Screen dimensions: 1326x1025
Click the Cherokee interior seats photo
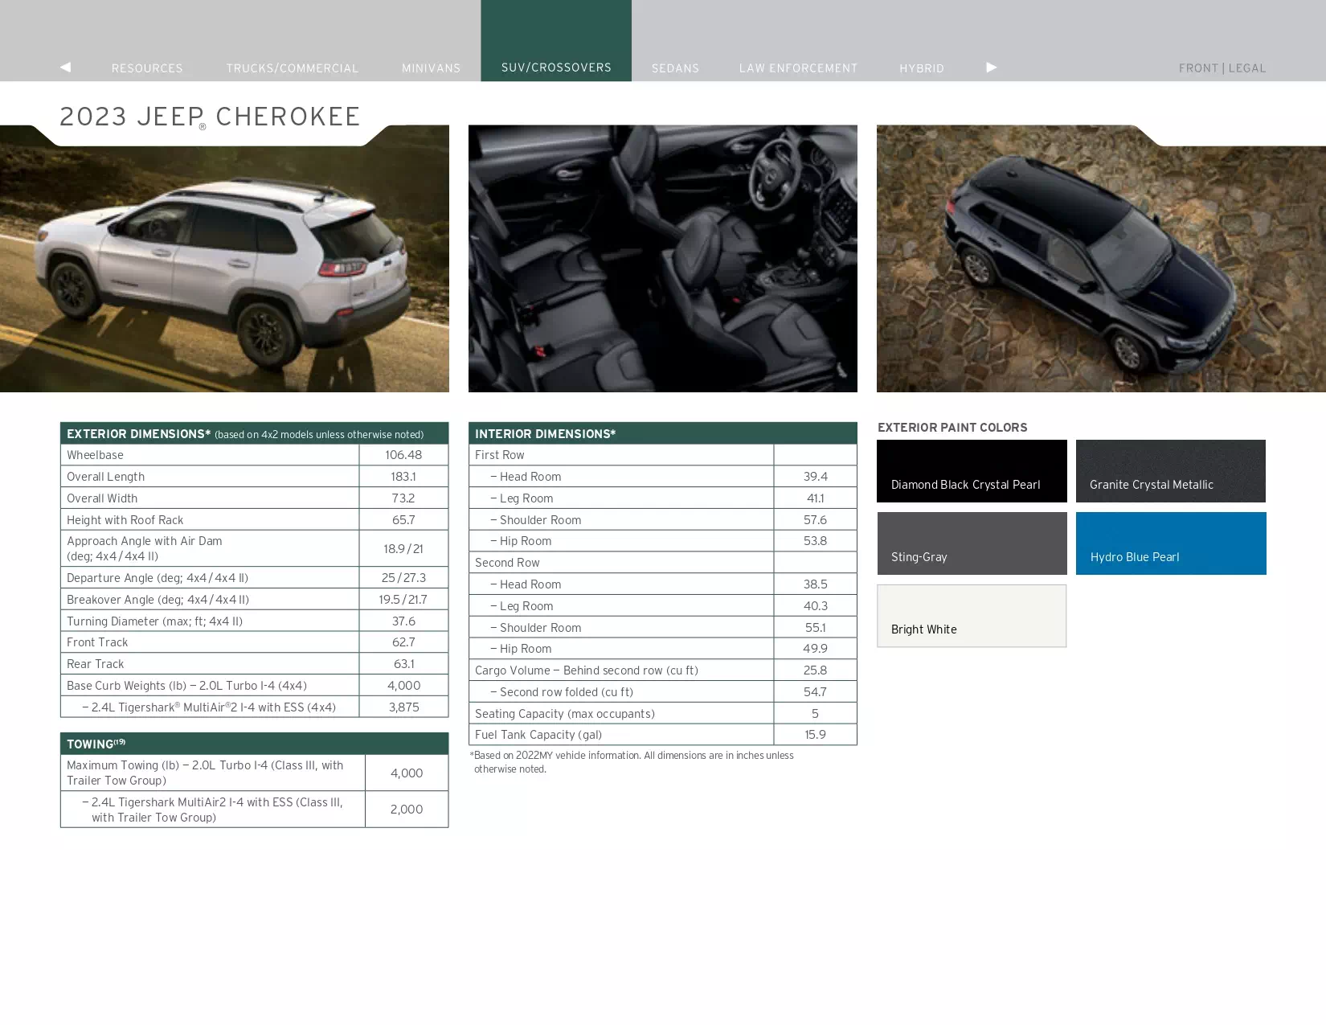coord(663,259)
